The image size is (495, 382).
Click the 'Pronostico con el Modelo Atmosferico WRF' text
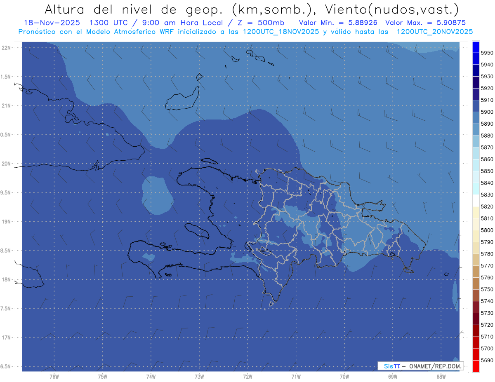[x=97, y=32]
